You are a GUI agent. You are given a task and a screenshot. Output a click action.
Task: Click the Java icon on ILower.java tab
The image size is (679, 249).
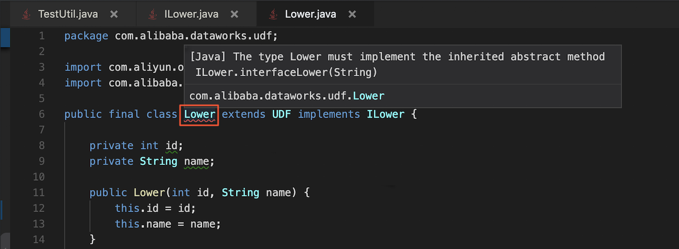152,14
